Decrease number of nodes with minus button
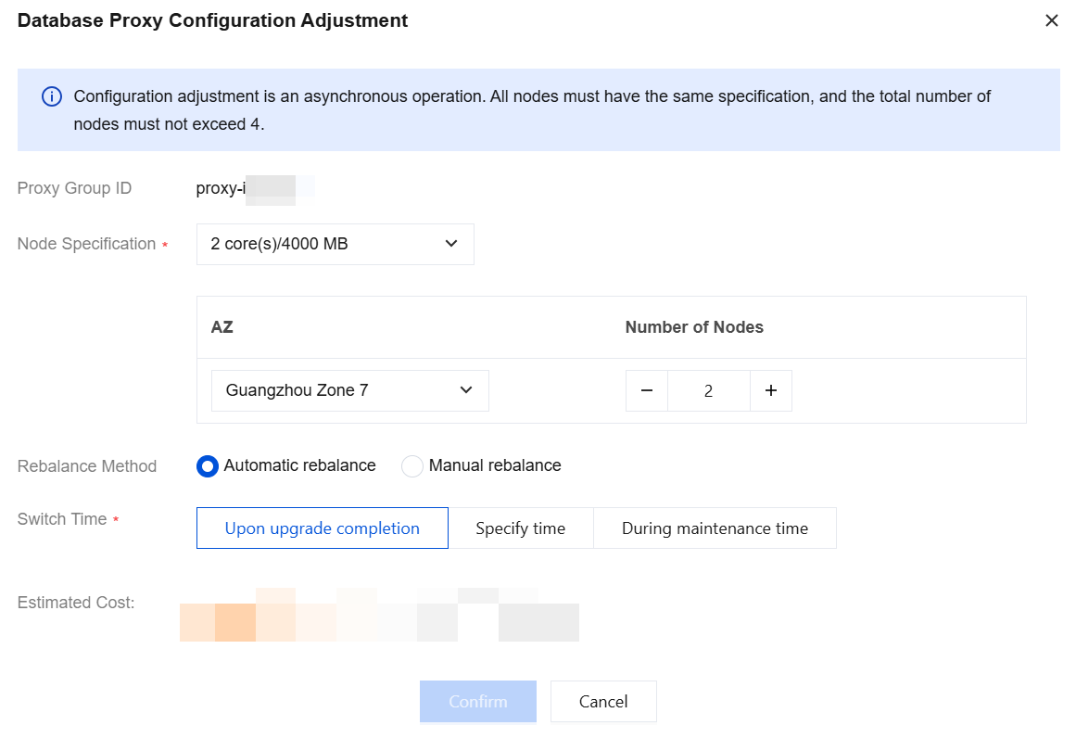Image resolution: width=1076 pixels, height=738 pixels. coord(646,390)
